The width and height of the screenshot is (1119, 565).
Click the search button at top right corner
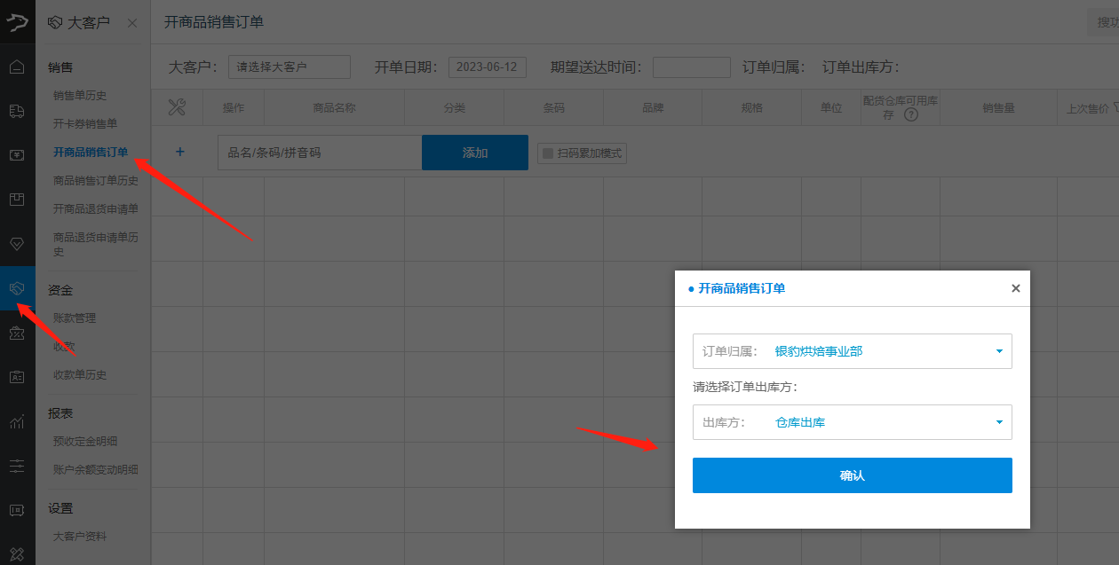(1103, 23)
